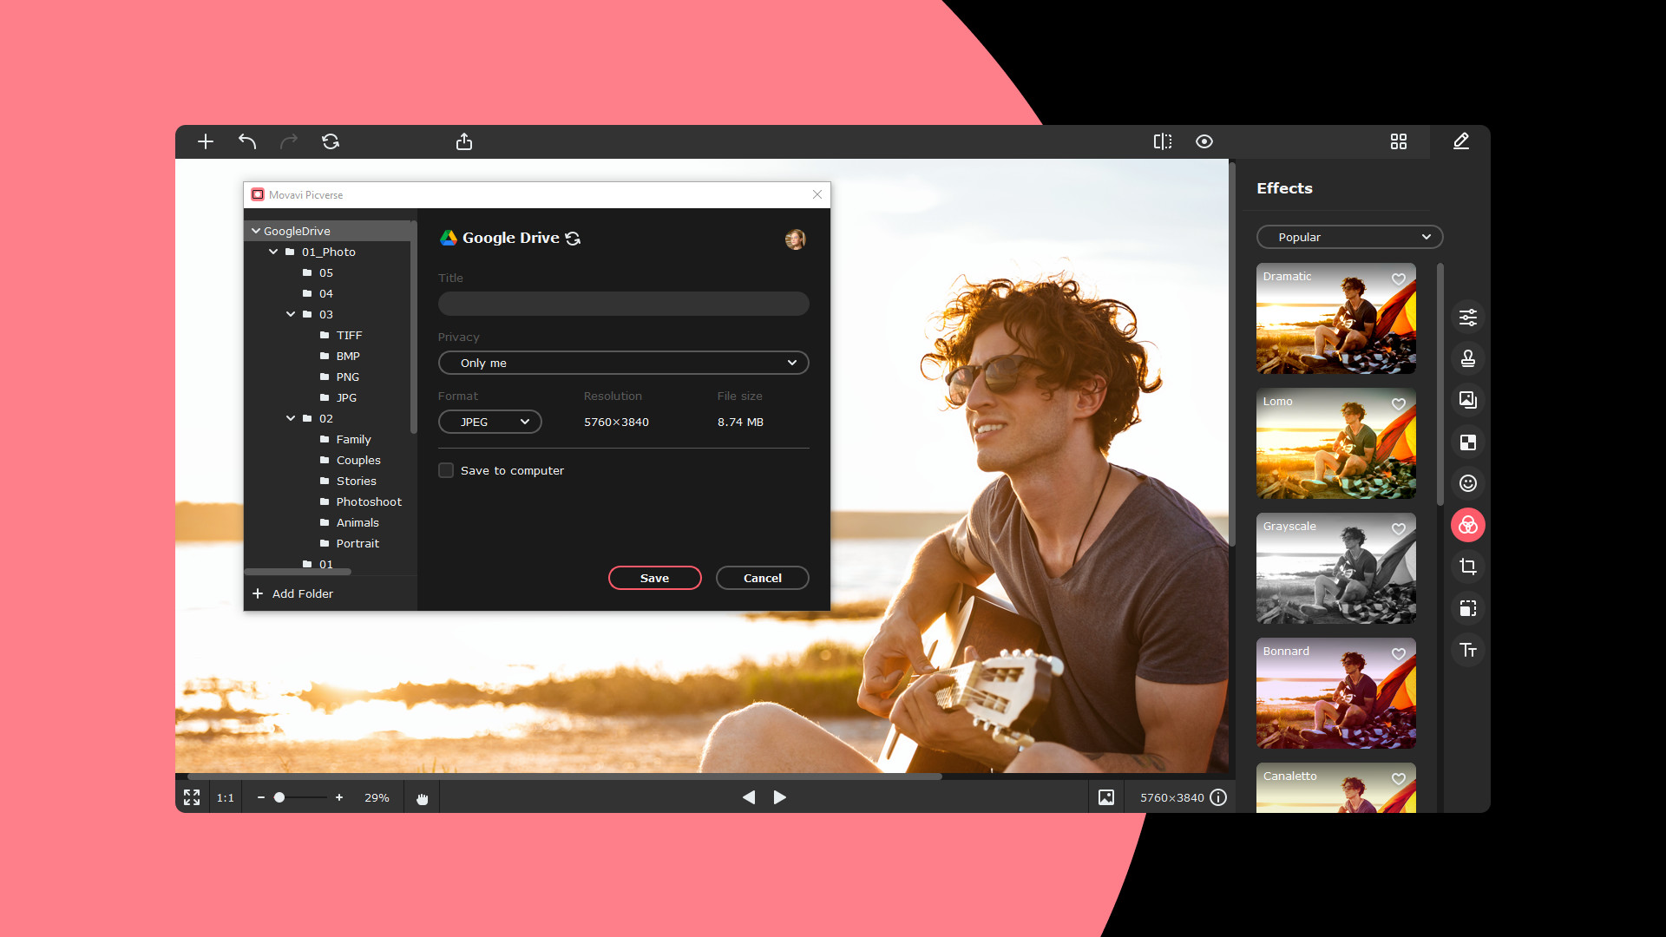Image resolution: width=1666 pixels, height=937 pixels.
Task: Collapse the 03 folder
Action: (291, 314)
